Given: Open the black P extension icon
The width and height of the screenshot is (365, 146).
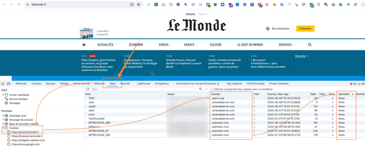Looking at the screenshot, I should click(215, 4).
